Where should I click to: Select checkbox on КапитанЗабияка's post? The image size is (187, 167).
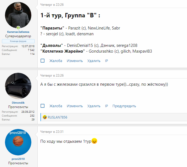43,61
